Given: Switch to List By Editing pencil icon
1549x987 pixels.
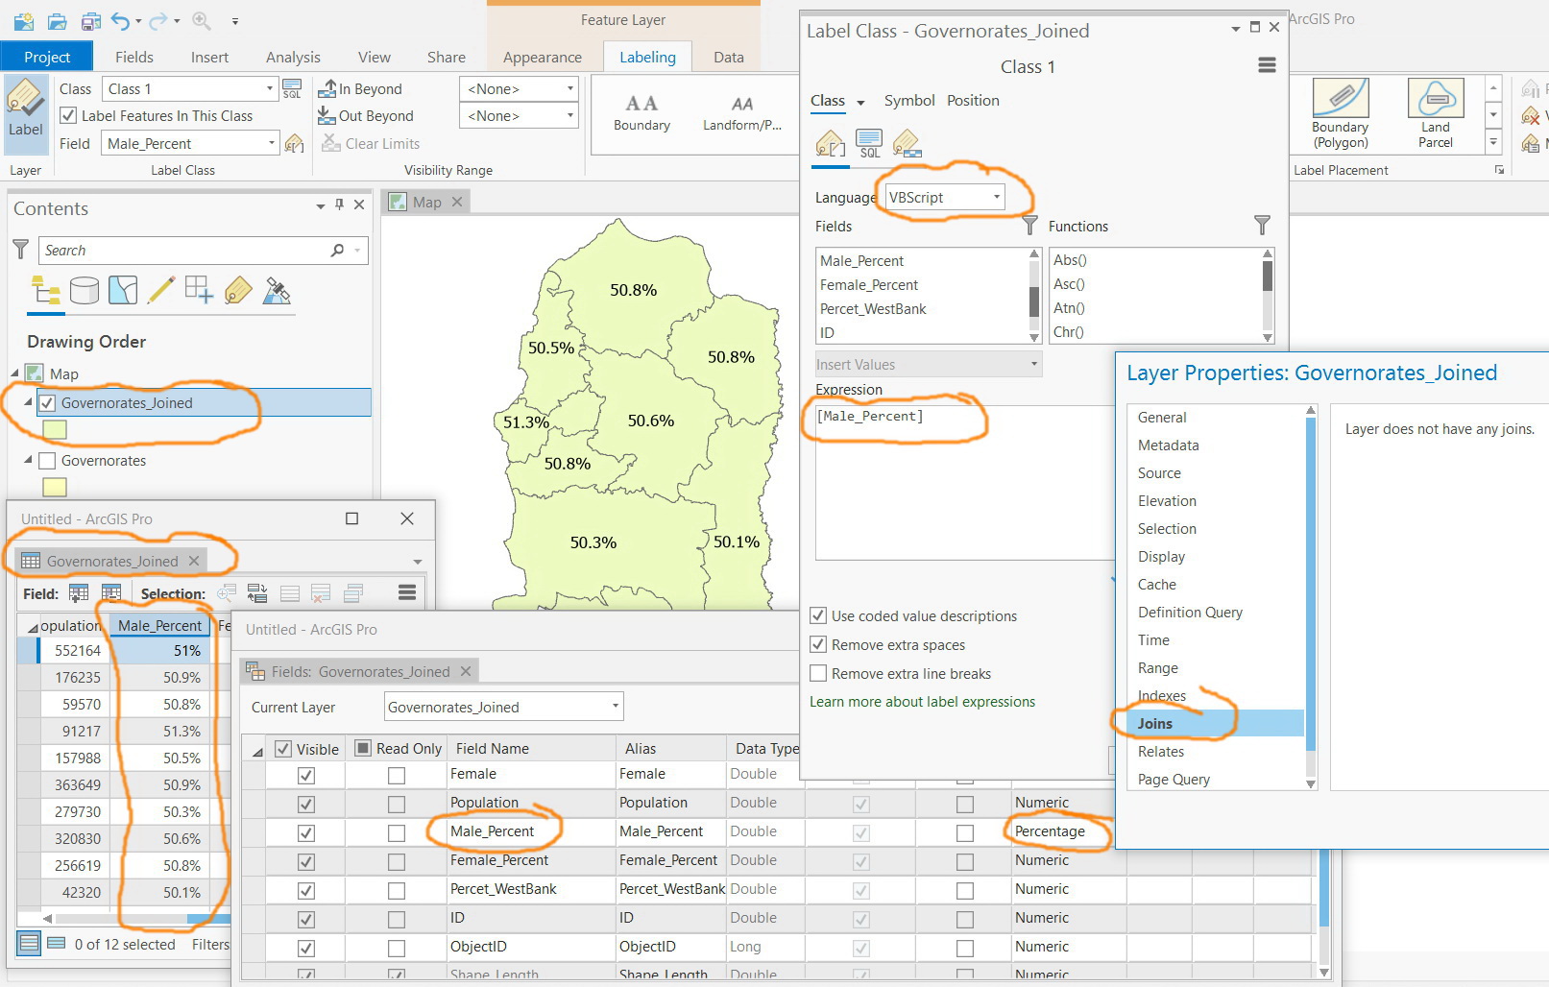Looking at the screenshot, I should 161,290.
